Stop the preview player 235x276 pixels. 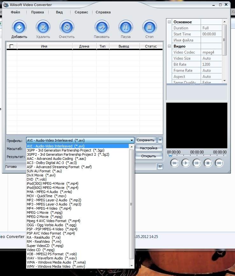coord(208,163)
